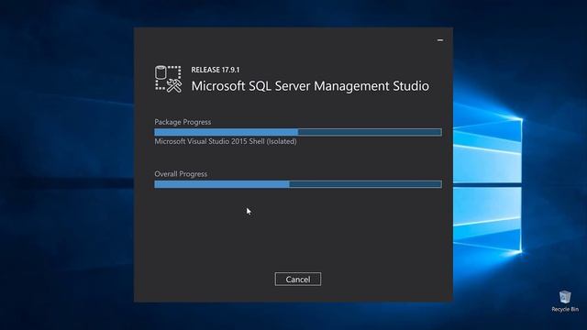
Task: Click the Microsoft SQL Server Management Studio title
Action: coord(310,86)
